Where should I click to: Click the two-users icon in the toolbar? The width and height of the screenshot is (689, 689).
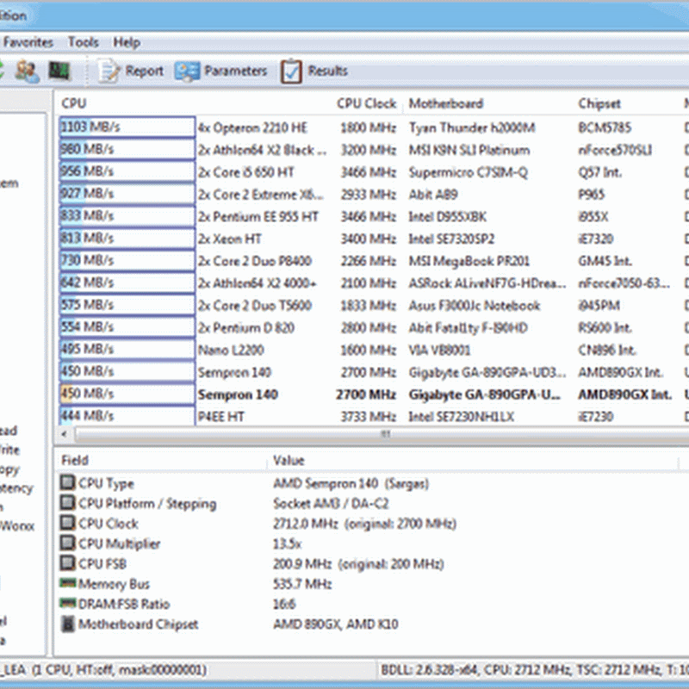coord(27,71)
